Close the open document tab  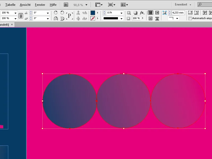[x=12, y=25]
